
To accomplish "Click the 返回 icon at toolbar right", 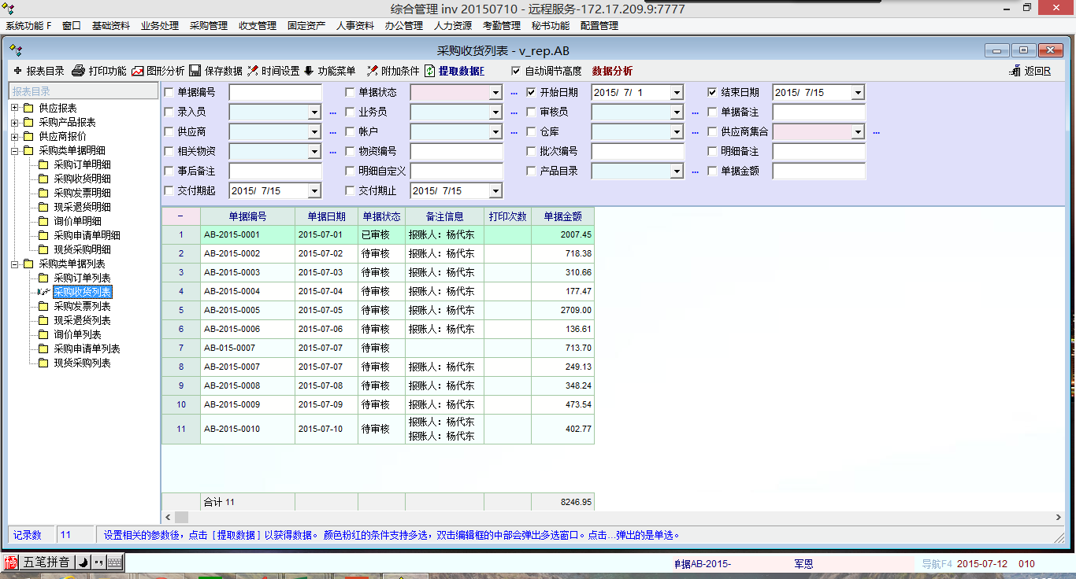I will pos(1015,71).
